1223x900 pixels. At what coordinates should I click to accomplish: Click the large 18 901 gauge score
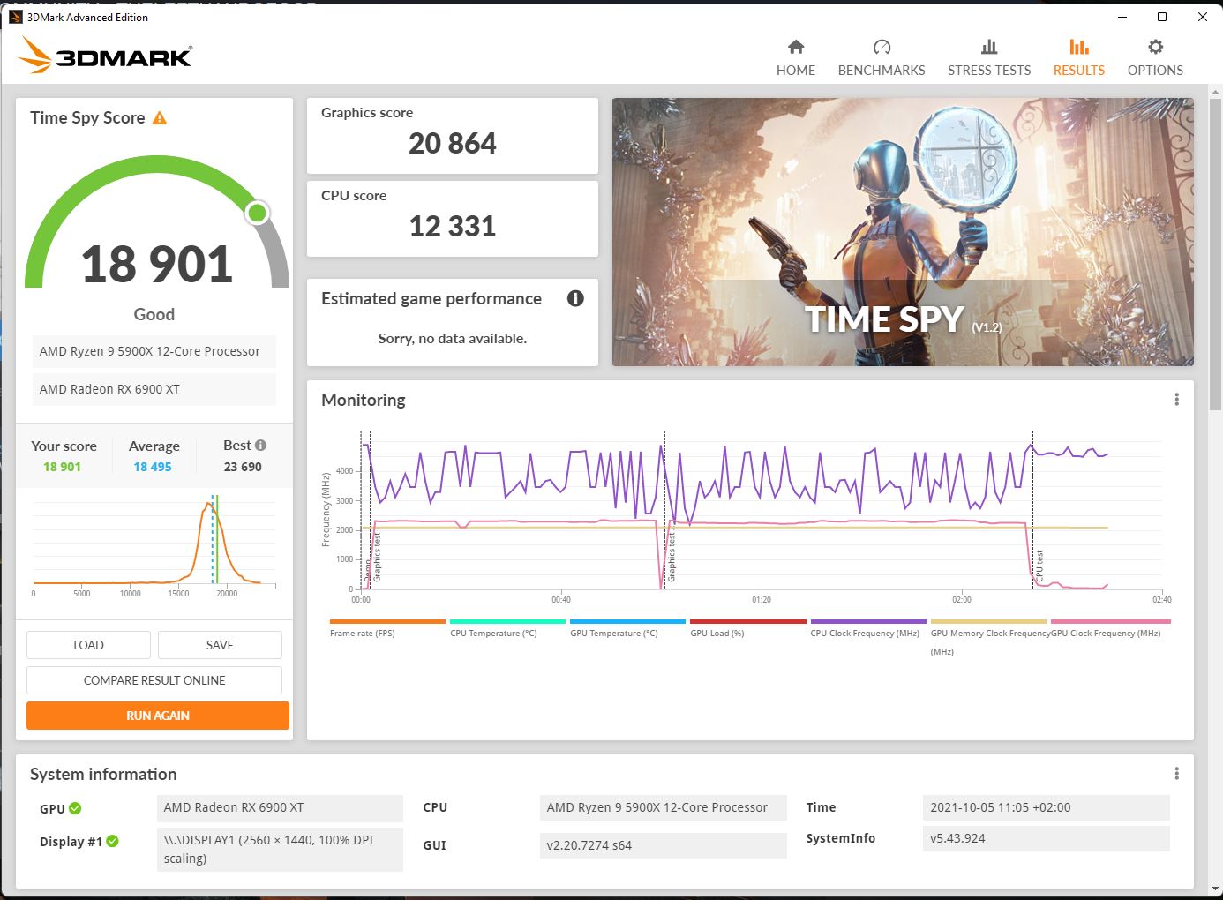[x=157, y=265]
